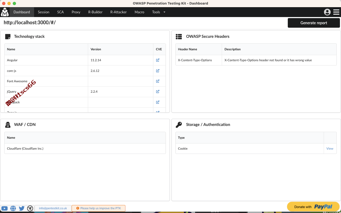This screenshot has width=341, height=213.
Task: Switch to the R-Builder tab
Action: [x=95, y=12]
